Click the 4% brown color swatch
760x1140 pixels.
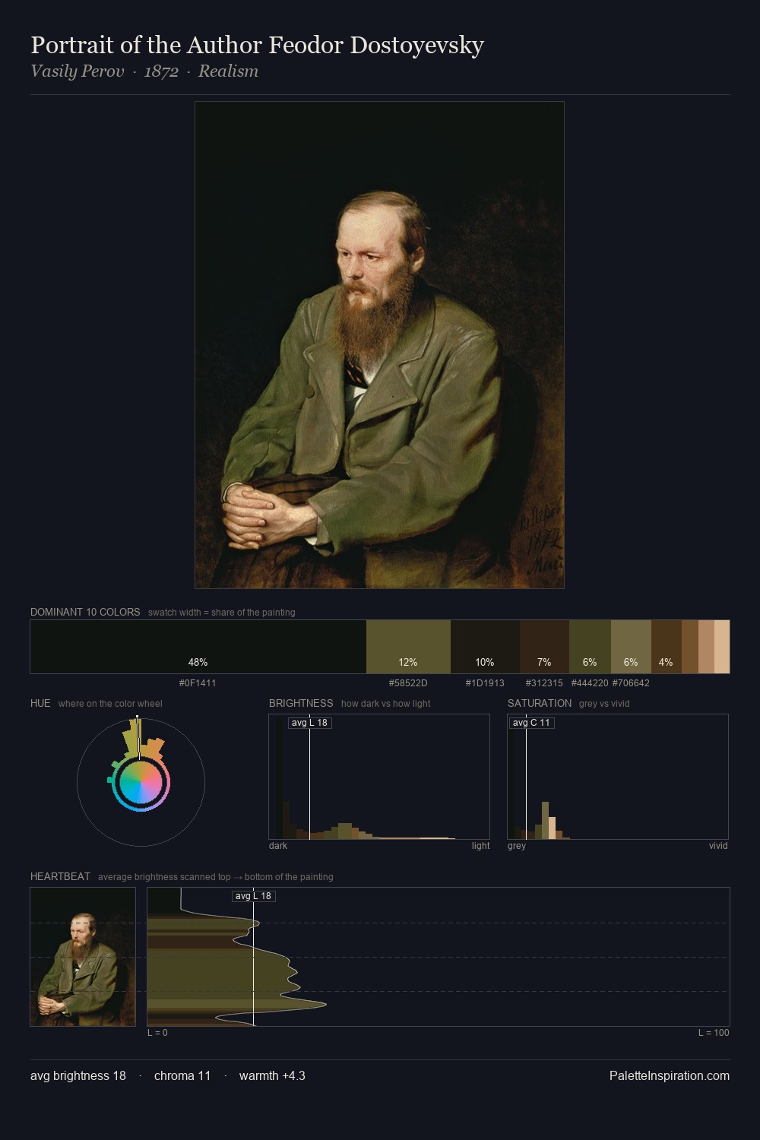click(x=667, y=647)
